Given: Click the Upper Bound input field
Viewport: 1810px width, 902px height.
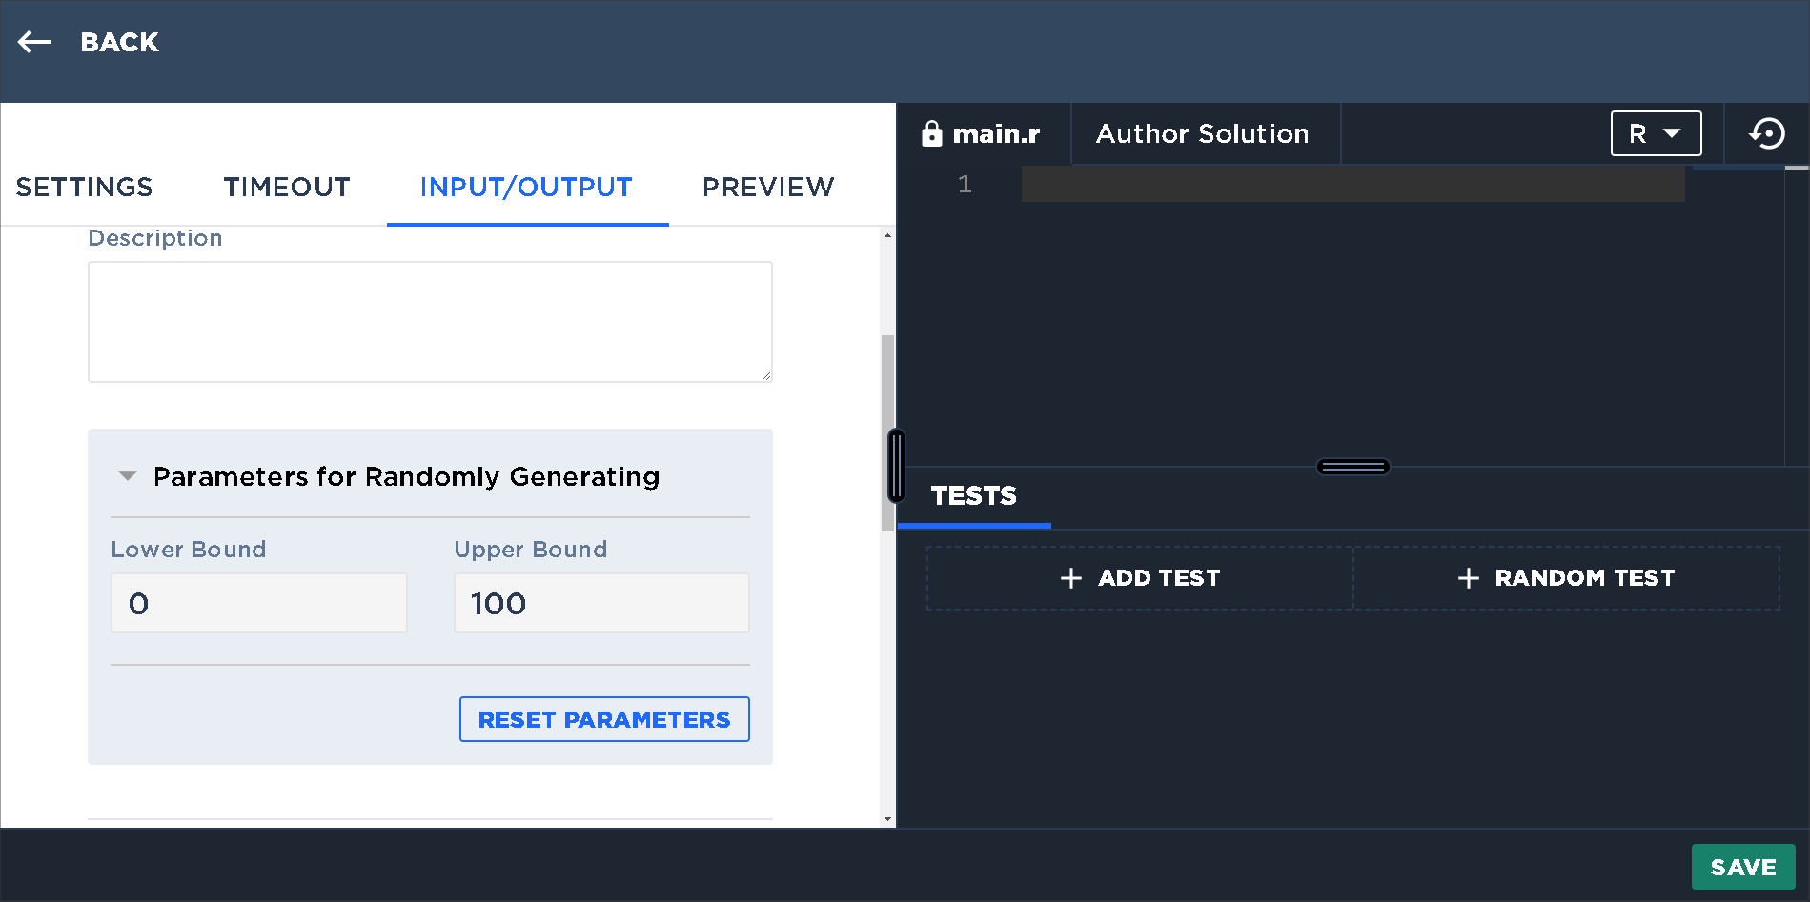Looking at the screenshot, I should 601,603.
